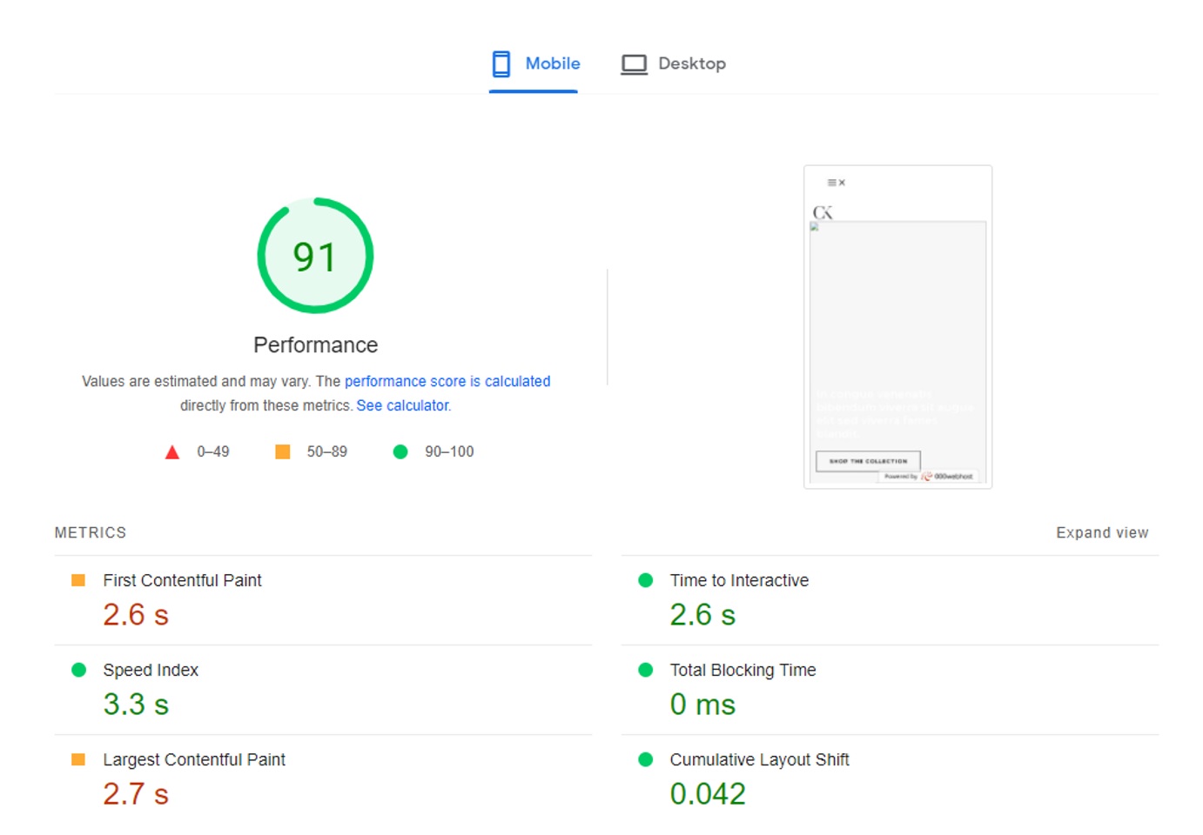Click the 0–49 legend range text
The image size is (1203, 835).
213,451
